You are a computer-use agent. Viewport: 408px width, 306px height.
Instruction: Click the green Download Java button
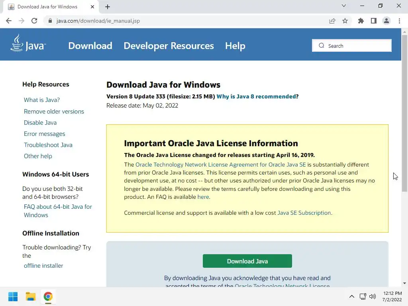tap(247, 261)
